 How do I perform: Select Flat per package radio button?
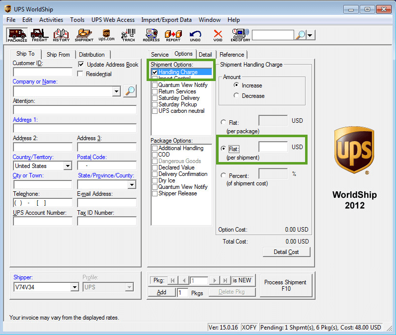tap(223, 122)
